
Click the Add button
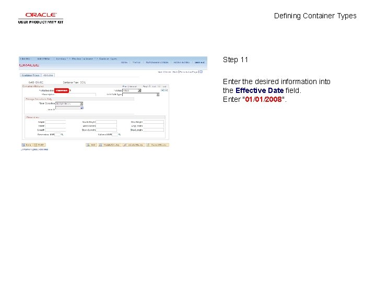coord(91,145)
